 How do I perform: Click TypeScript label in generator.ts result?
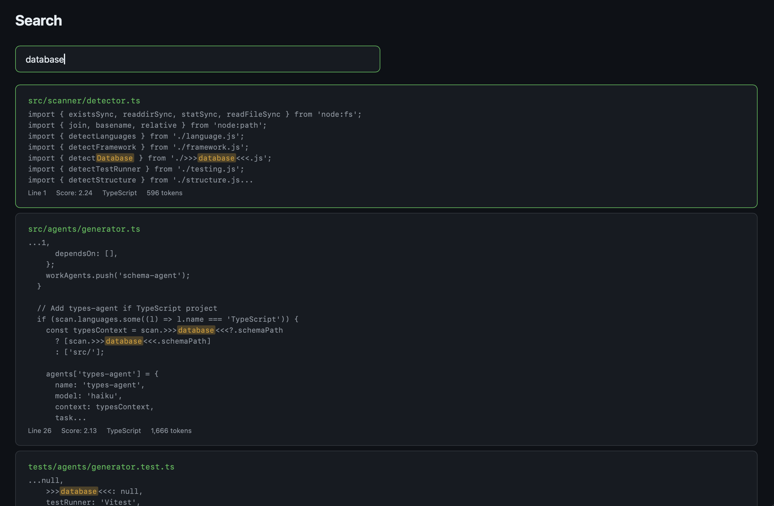124,431
